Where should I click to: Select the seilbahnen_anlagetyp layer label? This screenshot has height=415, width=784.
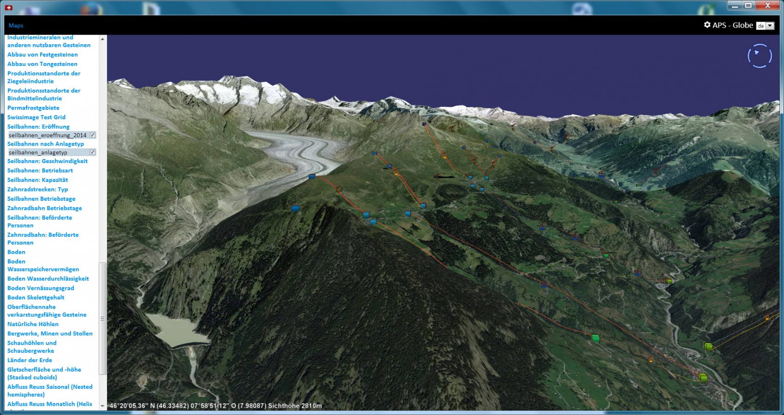38,152
